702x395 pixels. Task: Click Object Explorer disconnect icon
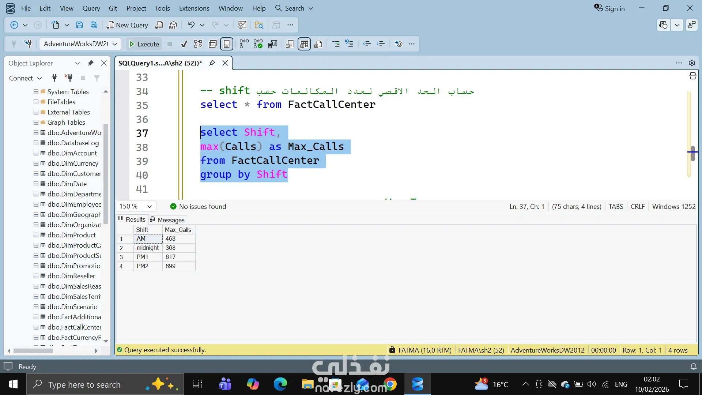pyautogui.click(x=68, y=78)
